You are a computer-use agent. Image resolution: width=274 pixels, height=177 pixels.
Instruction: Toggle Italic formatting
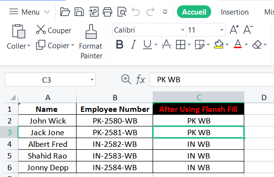point(134,45)
